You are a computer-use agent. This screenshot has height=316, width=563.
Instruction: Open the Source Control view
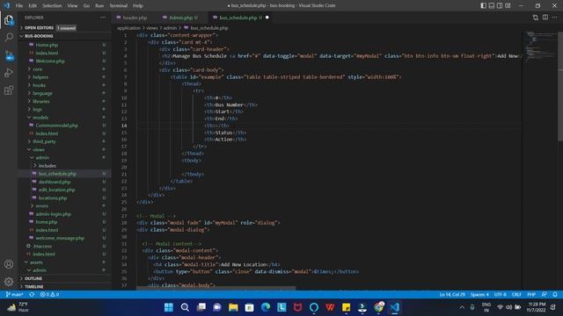coord(9,55)
